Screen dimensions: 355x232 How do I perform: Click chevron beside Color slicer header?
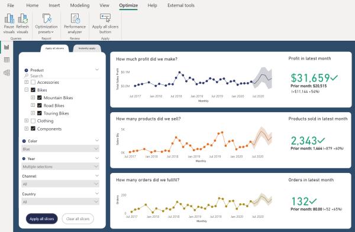[97, 140]
